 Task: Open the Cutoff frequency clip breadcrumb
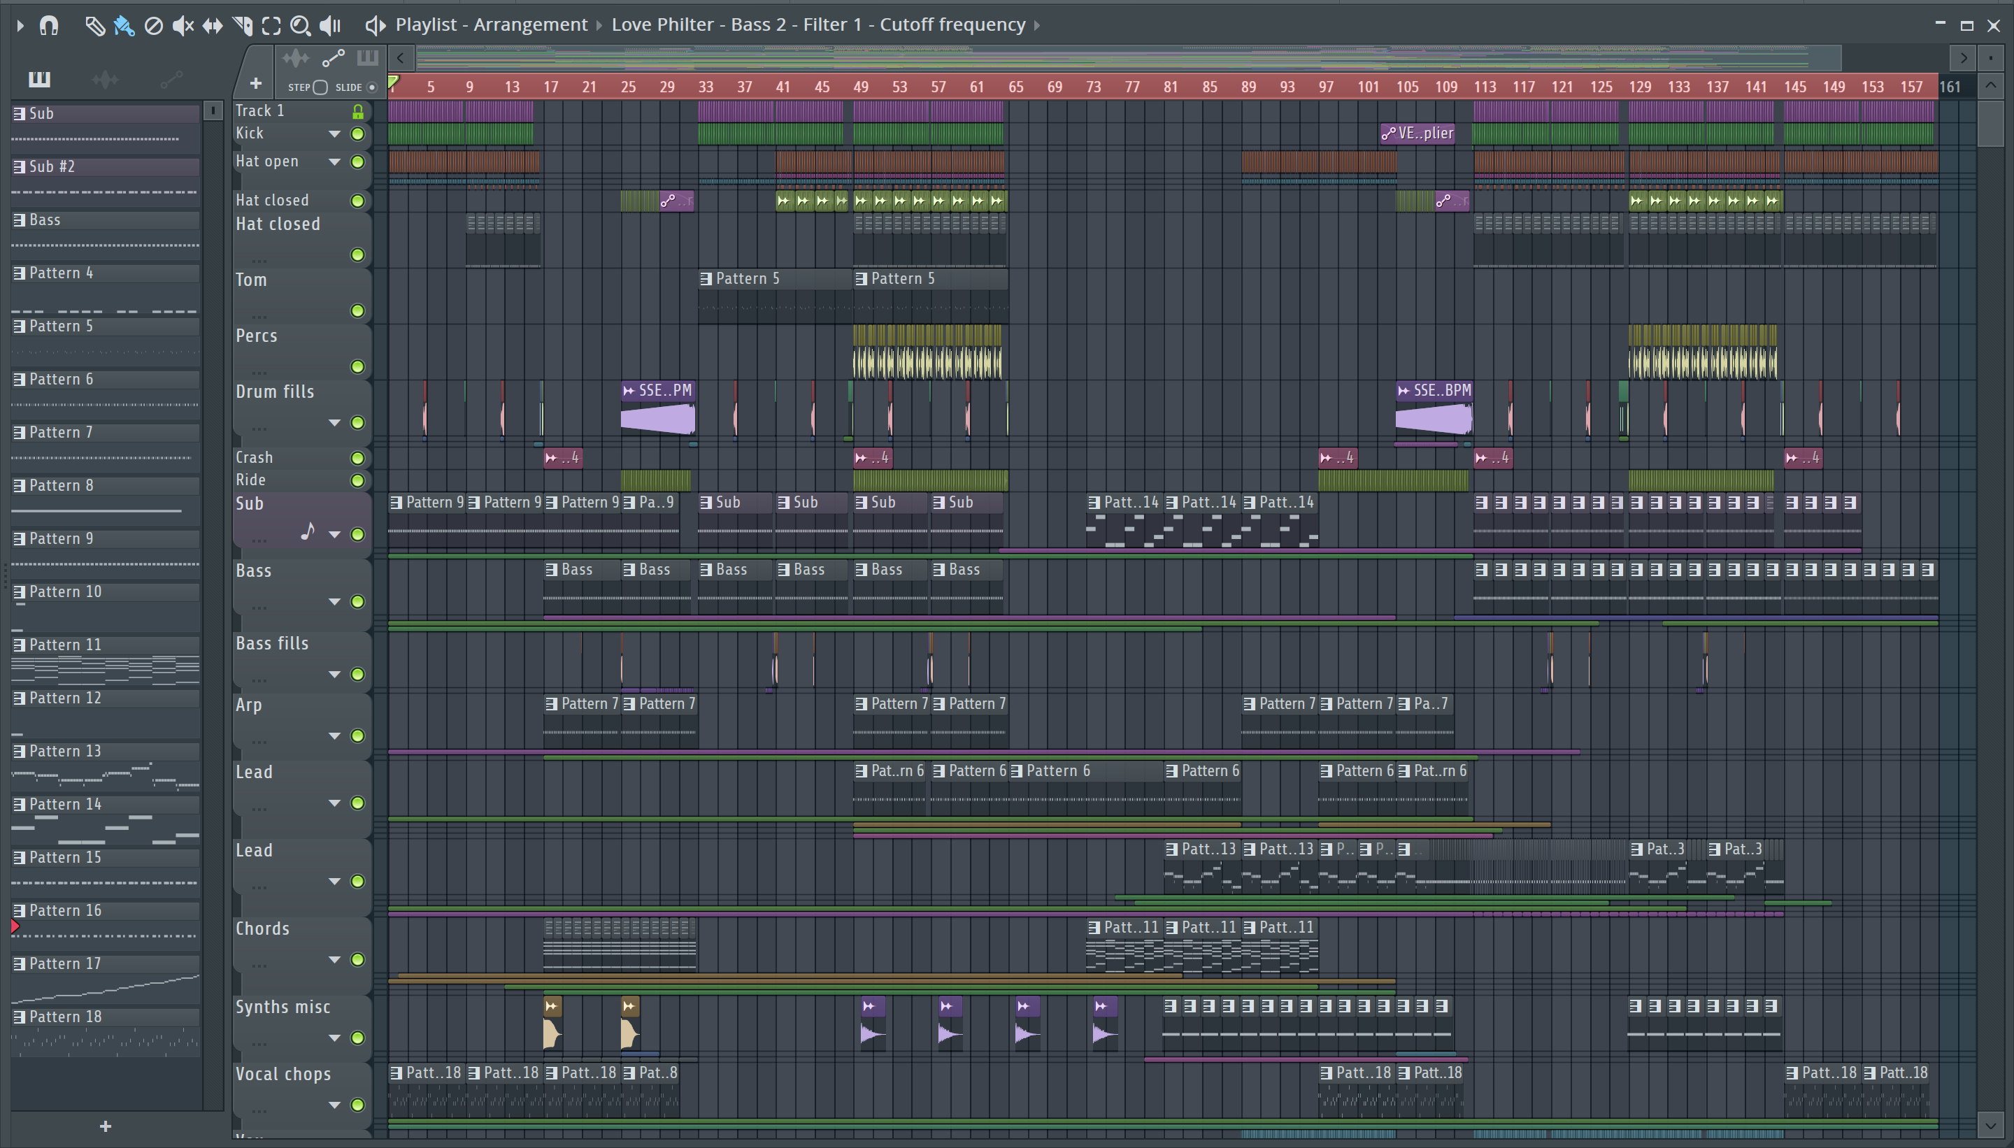click(952, 24)
